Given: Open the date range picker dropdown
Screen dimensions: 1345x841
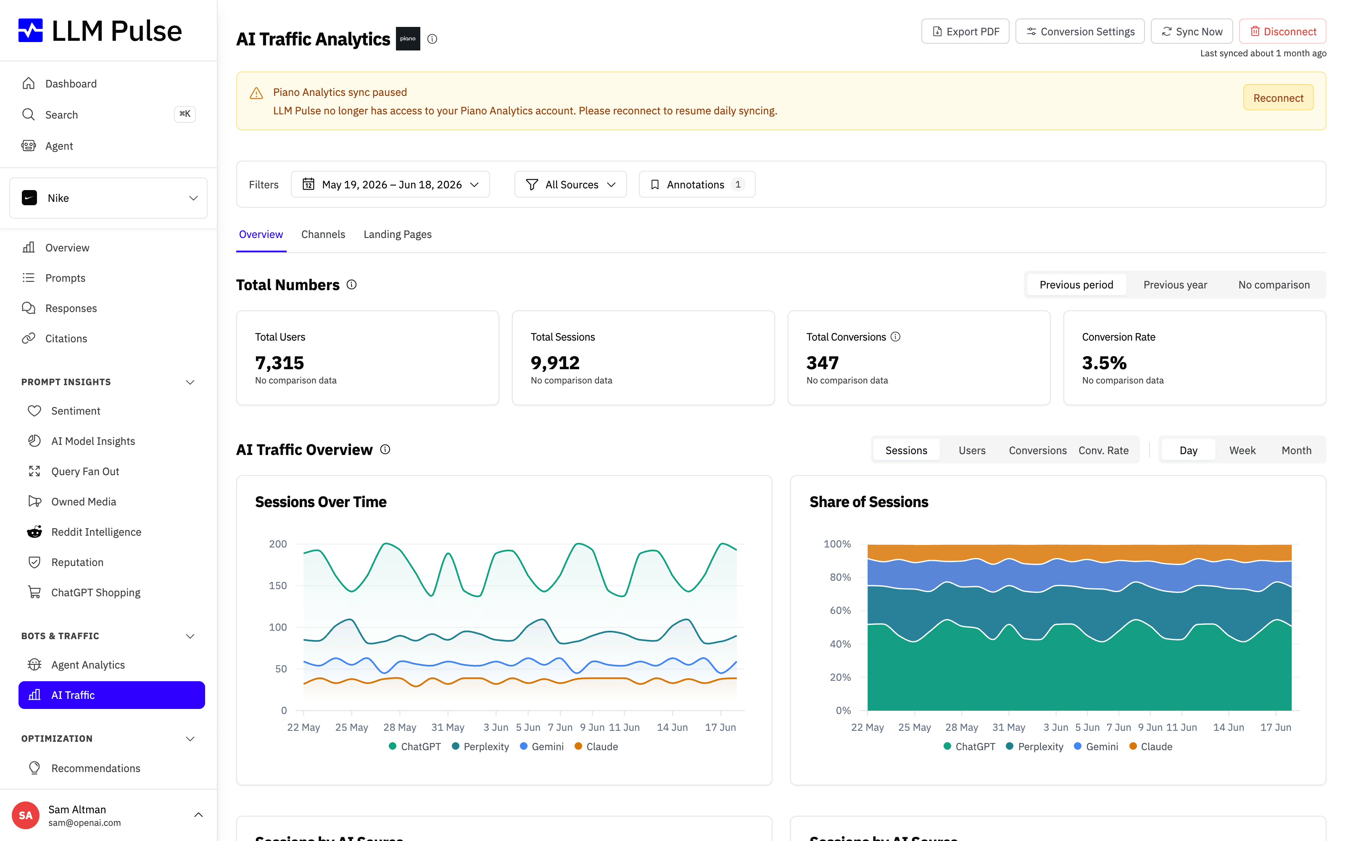Looking at the screenshot, I should pos(390,184).
